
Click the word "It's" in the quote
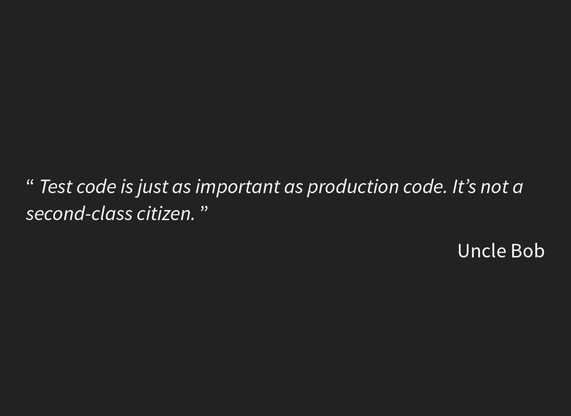pyautogui.click(x=464, y=187)
